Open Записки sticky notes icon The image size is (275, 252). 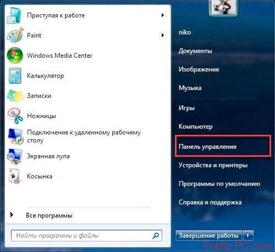pos(15,96)
